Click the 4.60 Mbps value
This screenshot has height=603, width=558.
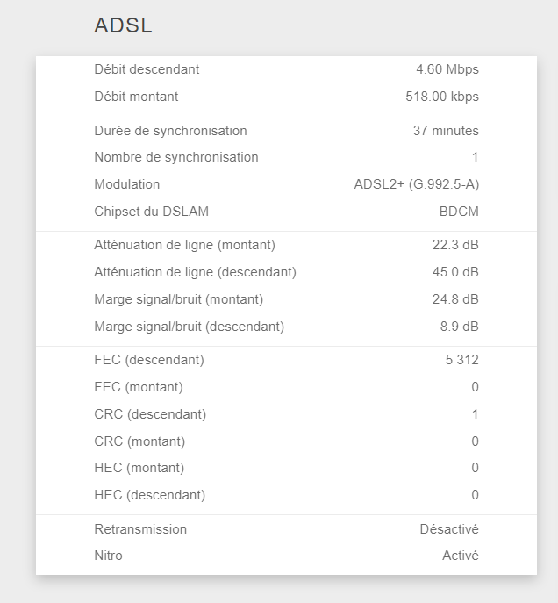click(x=447, y=69)
